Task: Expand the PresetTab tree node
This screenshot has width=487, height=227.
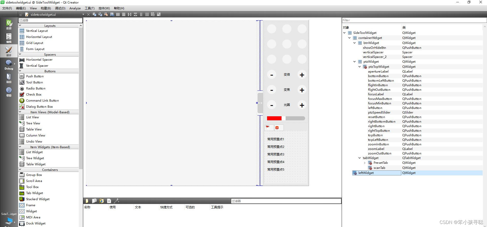Action: click(365, 163)
